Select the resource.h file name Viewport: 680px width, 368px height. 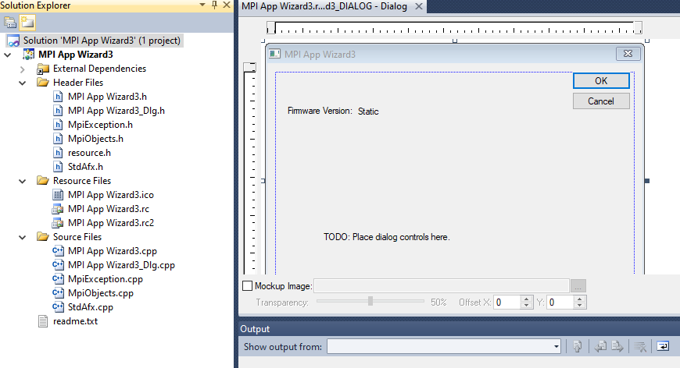pos(89,153)
